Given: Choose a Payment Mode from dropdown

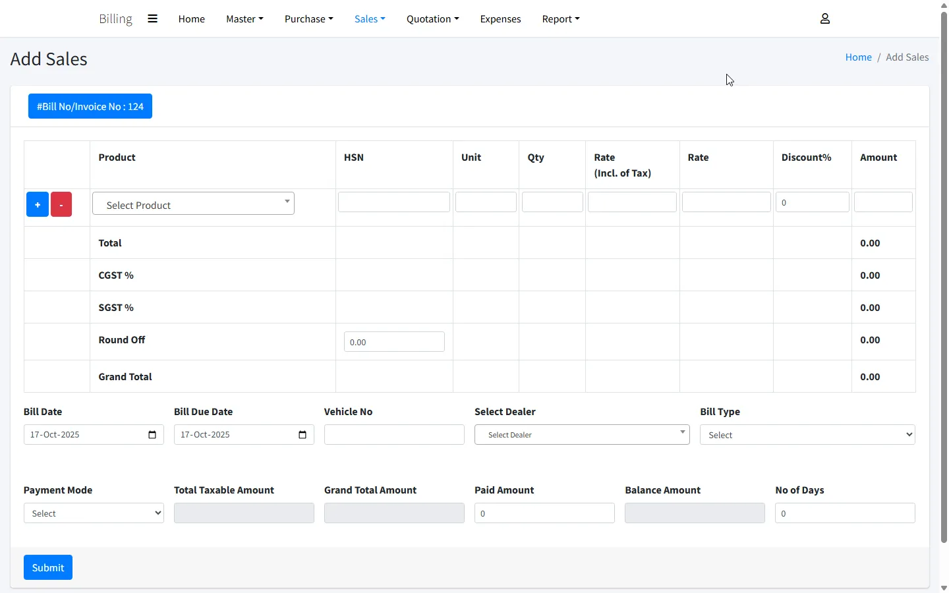Looking at the screenshot, I should coord(94,513).
